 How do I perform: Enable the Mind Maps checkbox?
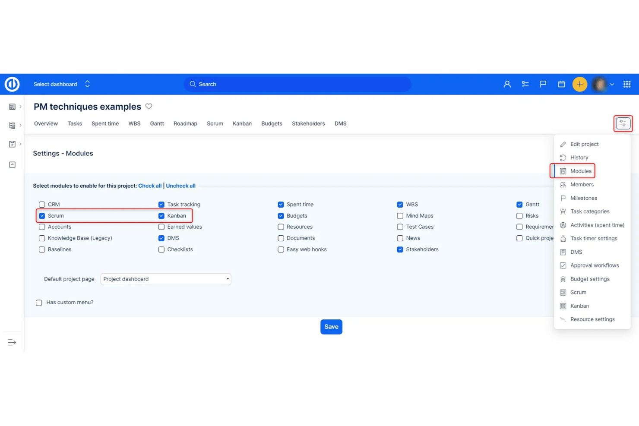coord(400,216)
